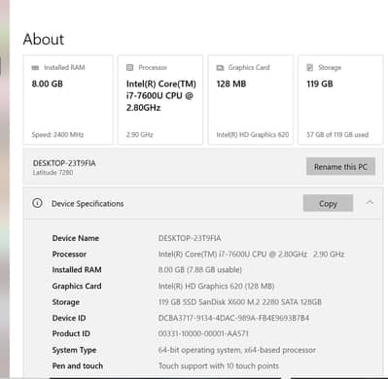388x379 pixels.
Task: Select the Device Name value DESKTOP-23T9FIA
Action: click(x=190, y=238)
